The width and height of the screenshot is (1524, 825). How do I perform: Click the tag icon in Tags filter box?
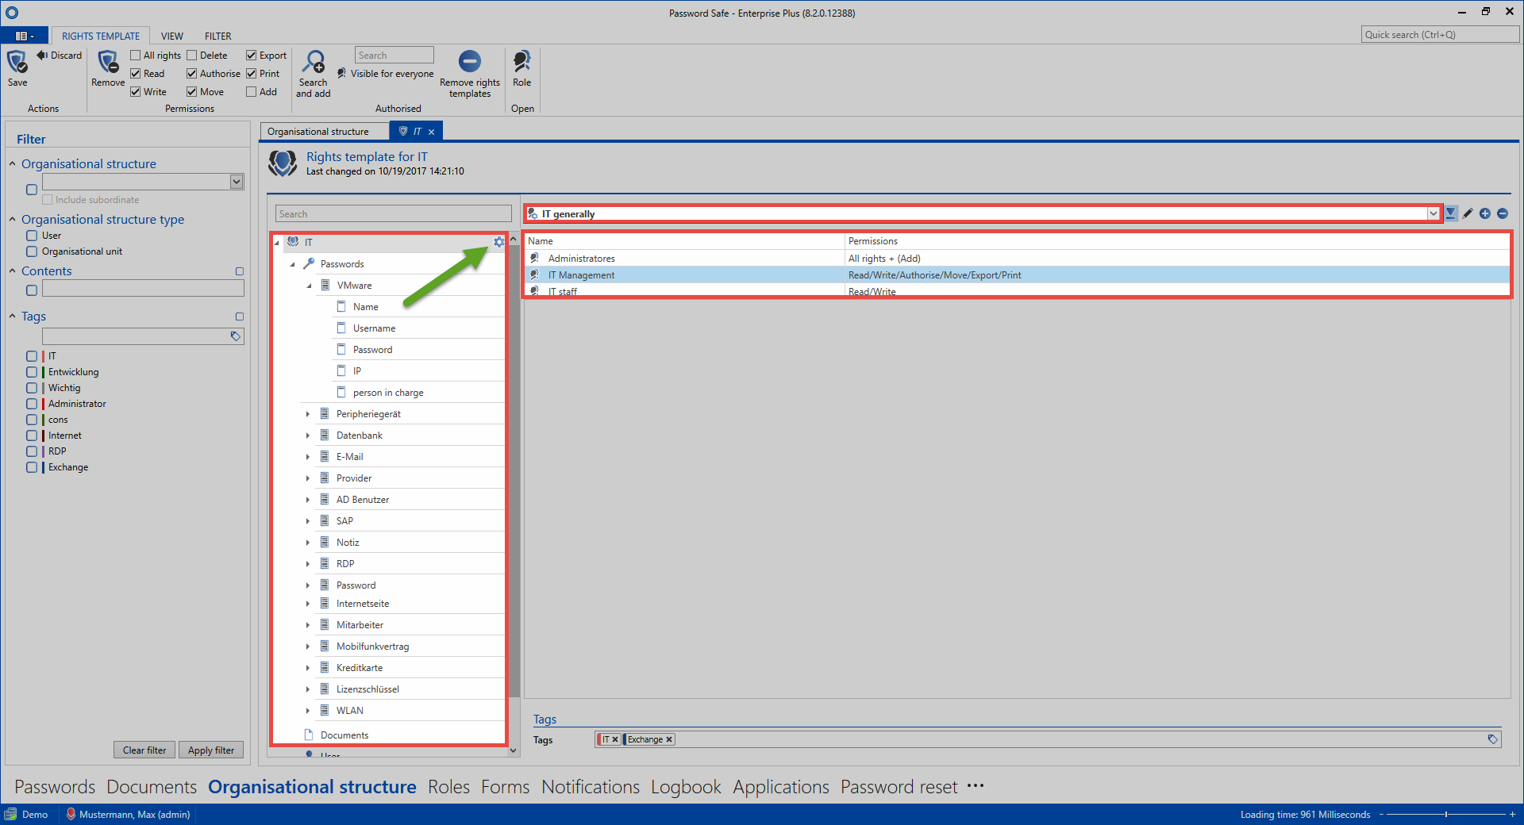click(x=236, y=336)
